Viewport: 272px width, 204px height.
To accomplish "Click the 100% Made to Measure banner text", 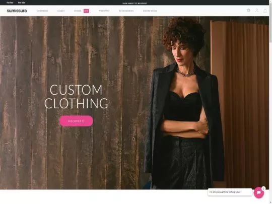I will 134,4.
